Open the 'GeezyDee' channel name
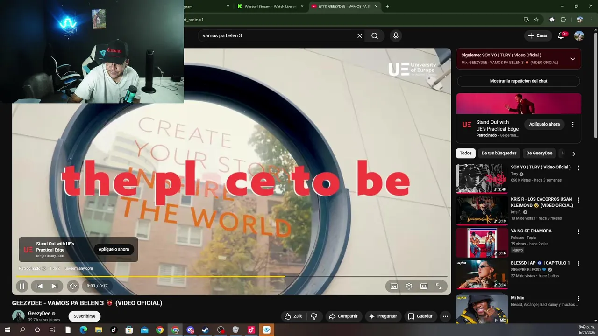The height and width of the screenshot is (336, 598). click(x=39, y=314)
